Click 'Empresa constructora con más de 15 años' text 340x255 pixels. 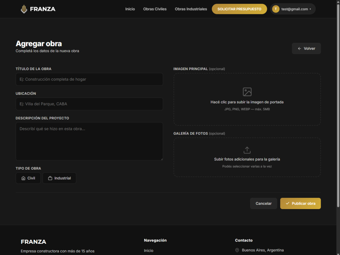(x=58, y=251)
